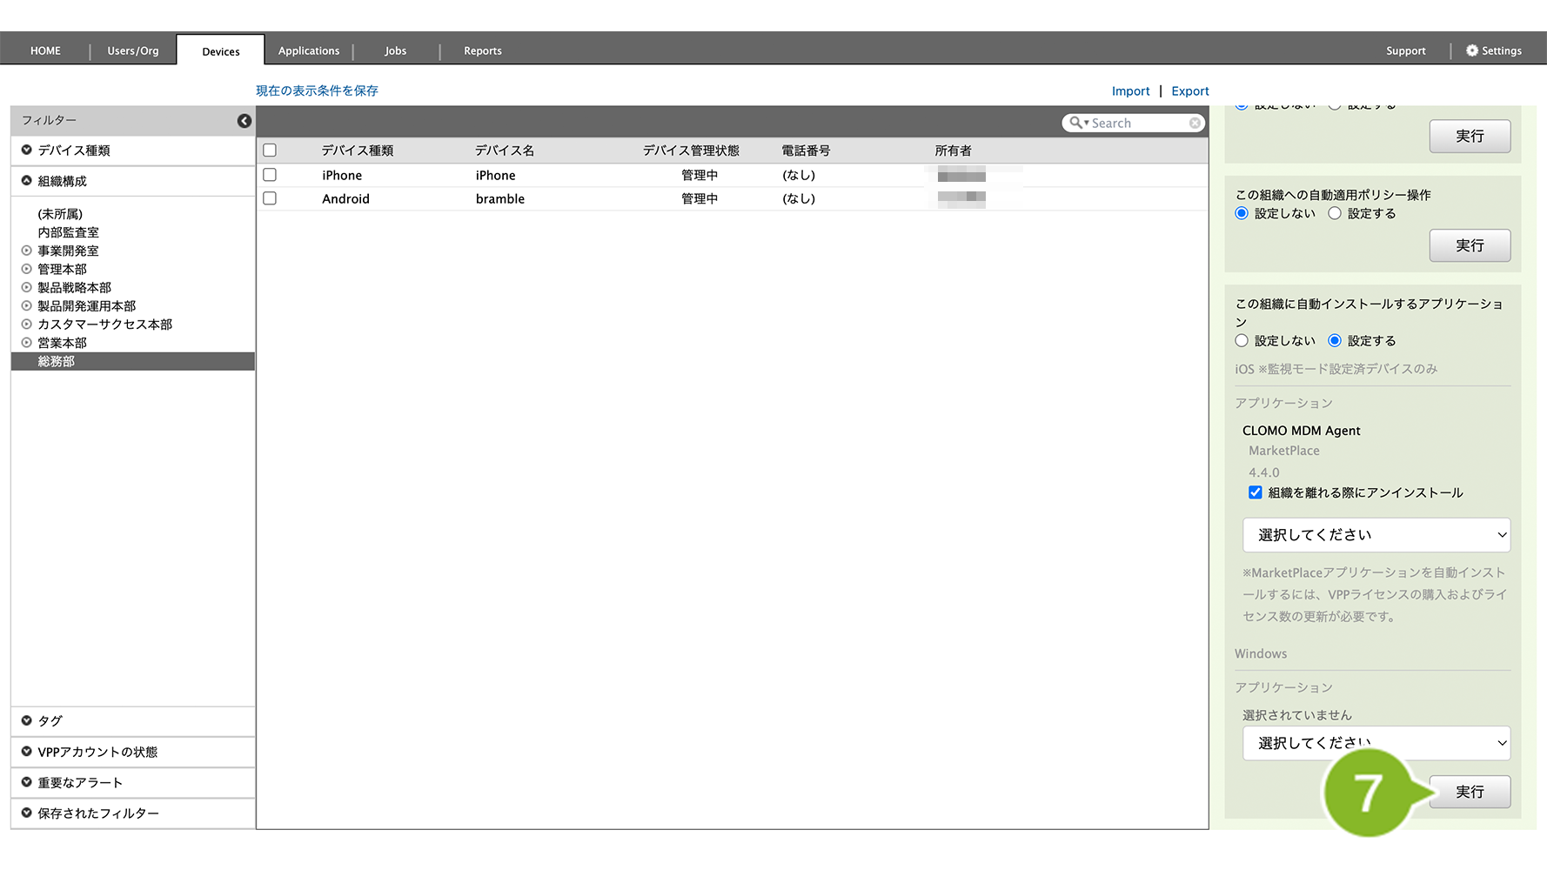Image resolution: width=1547 pixels, height=870 pixels.
Task: Click 現在の表示条件を保存 link
Action: (x=317, y=90)
